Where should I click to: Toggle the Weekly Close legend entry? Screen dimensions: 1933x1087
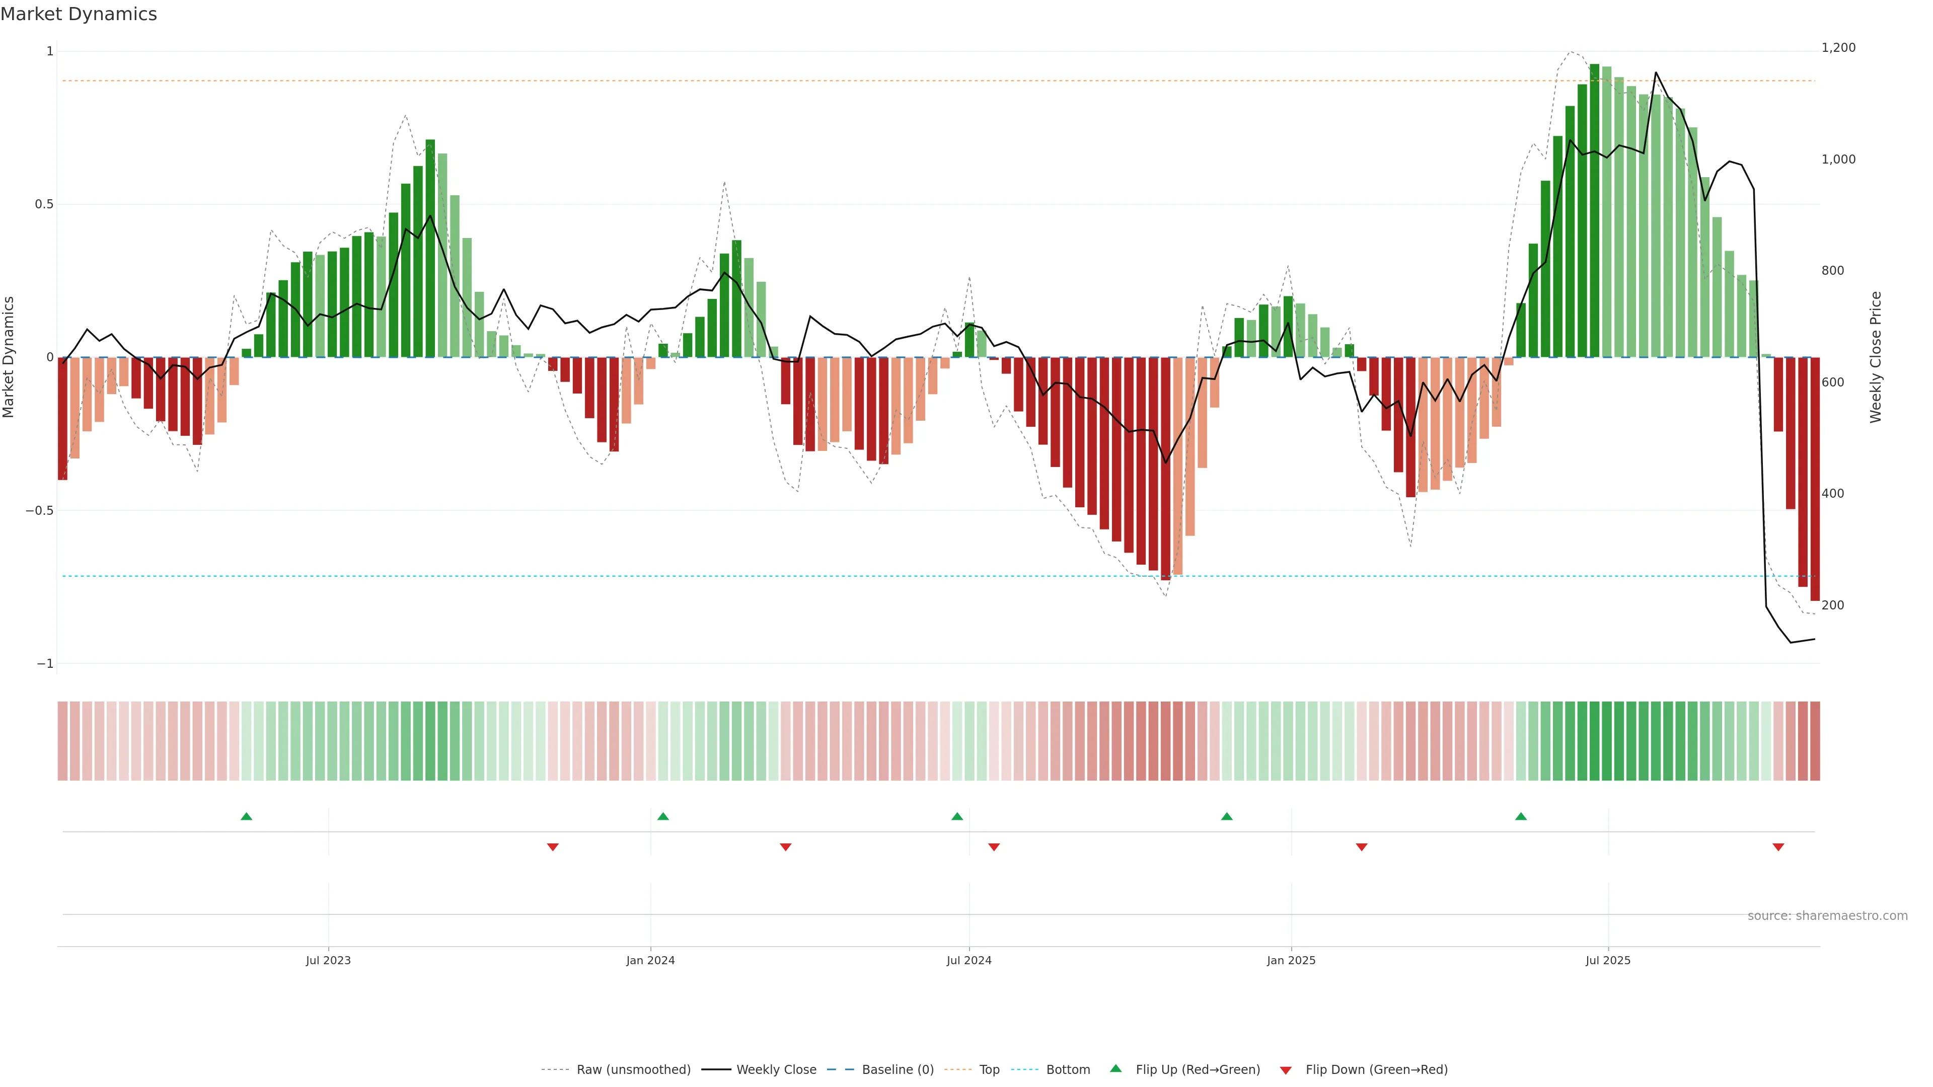coord(776,1070)
